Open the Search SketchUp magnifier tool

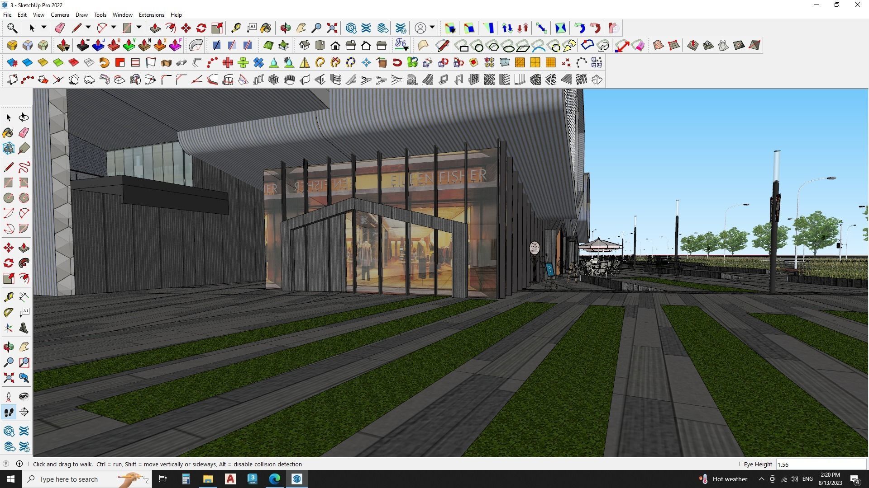coord(12,28)
